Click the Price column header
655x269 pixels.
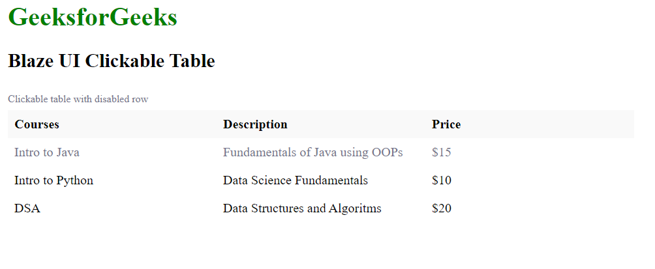coord(446,124)
